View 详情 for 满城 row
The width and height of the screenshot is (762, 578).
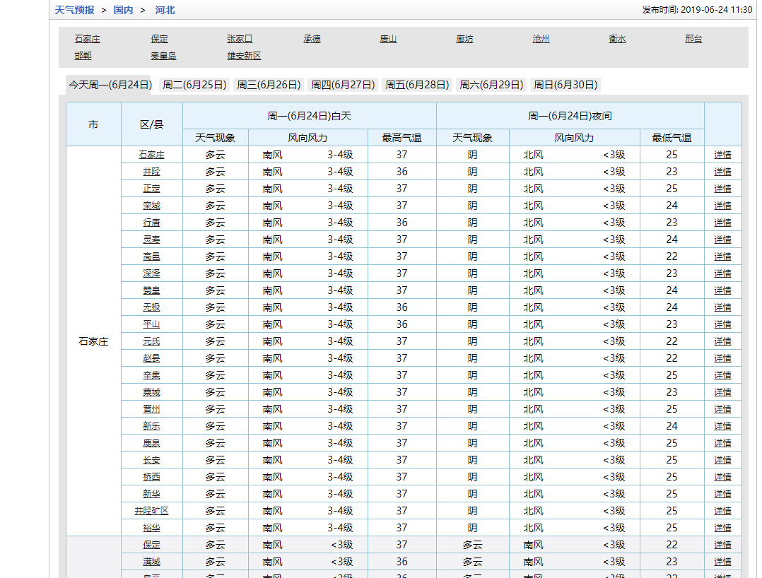pos(722,562)
